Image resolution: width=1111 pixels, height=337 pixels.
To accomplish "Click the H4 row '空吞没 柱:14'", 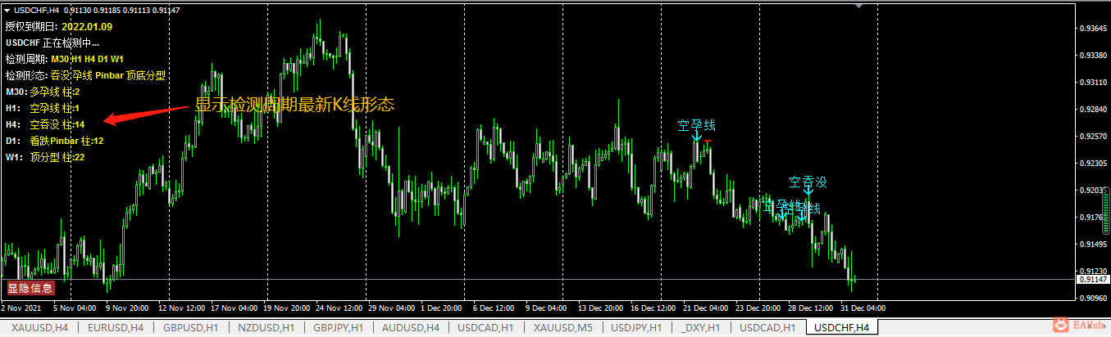I will point(57,124).
